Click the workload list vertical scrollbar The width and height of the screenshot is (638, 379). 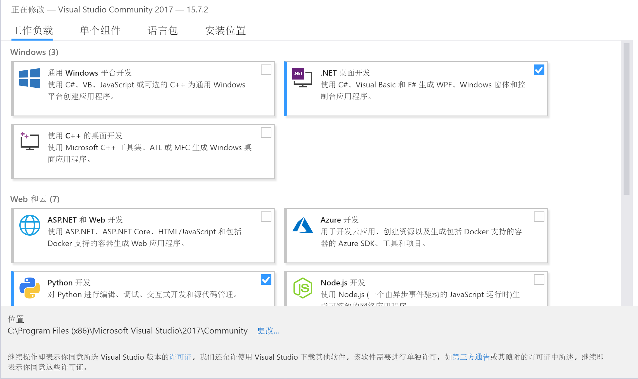click(x=626, y=118)
